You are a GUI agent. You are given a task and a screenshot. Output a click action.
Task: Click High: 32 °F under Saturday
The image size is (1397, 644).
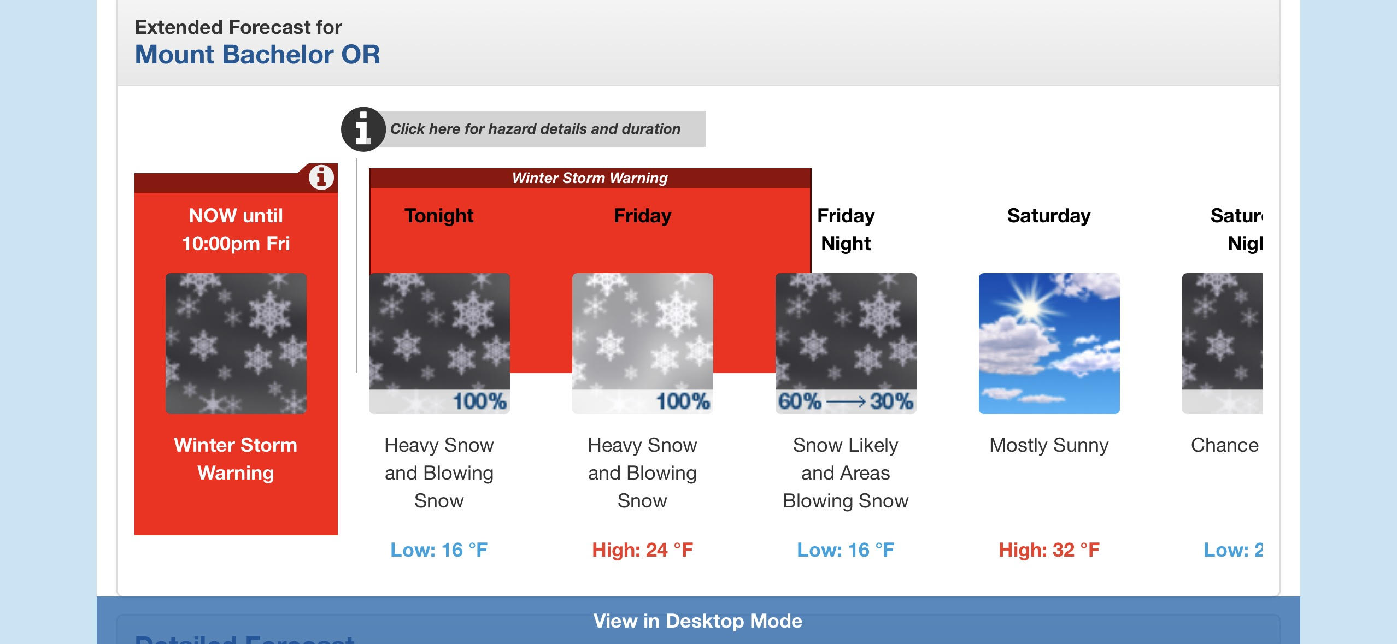pyautogui.click(x=1049, y=550)
